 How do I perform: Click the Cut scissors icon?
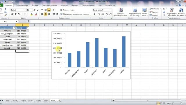click(5, 9)
